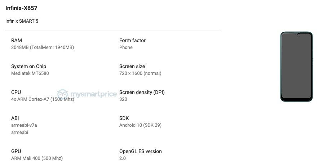Click the mysmartprice owl logo icon
Viewport: 319px width, 166px height.
coord(62,94)
